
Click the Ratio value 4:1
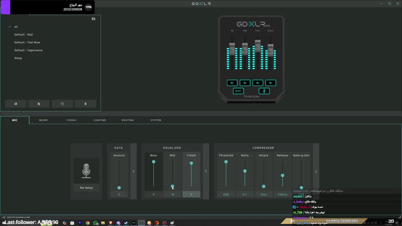pos(245,195)
